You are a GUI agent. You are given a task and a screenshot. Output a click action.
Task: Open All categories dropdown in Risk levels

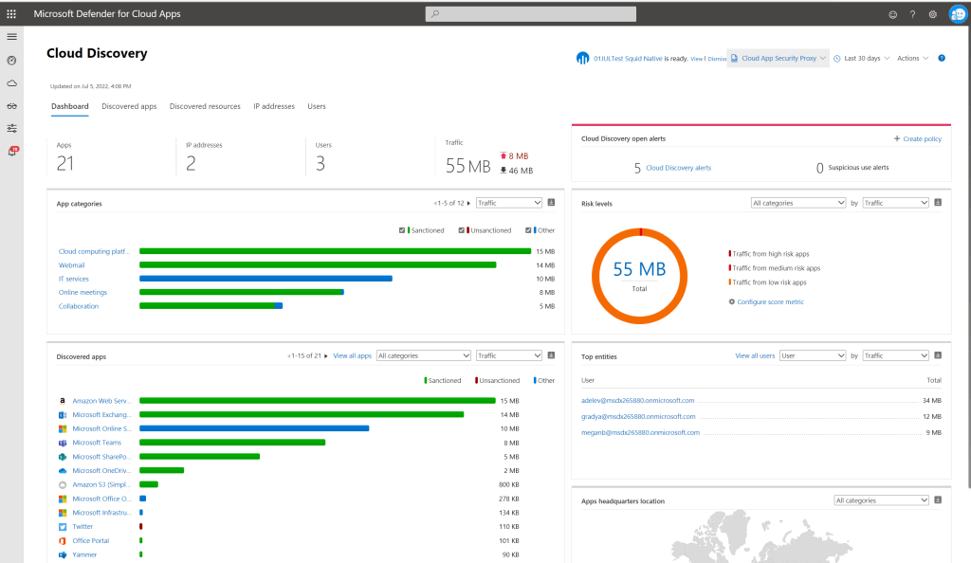pos(797,203)
